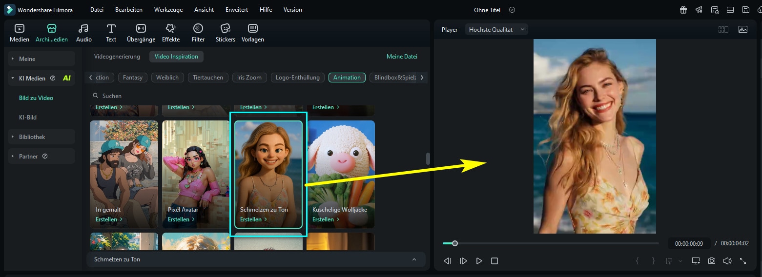Step to previous frame
Viewport: 762px width, 277px height.
[447, 261]
